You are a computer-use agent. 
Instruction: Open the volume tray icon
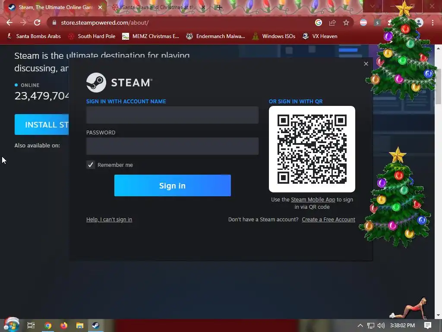click(x=381, y=326)
